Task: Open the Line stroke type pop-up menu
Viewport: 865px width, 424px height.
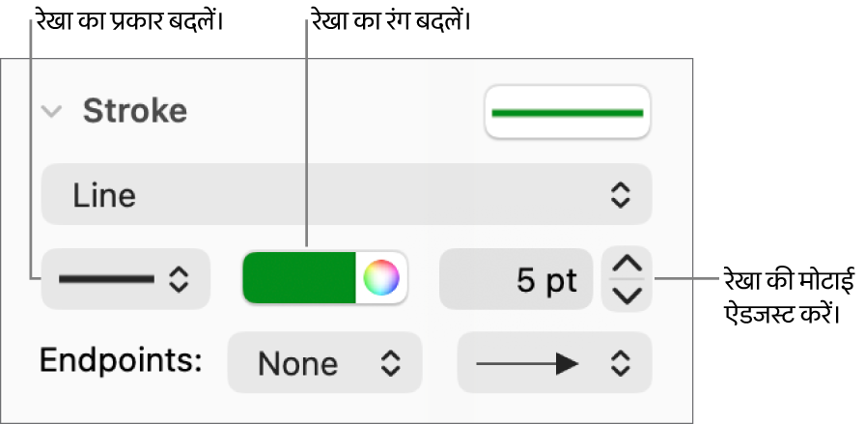Action: pos(347,196)
